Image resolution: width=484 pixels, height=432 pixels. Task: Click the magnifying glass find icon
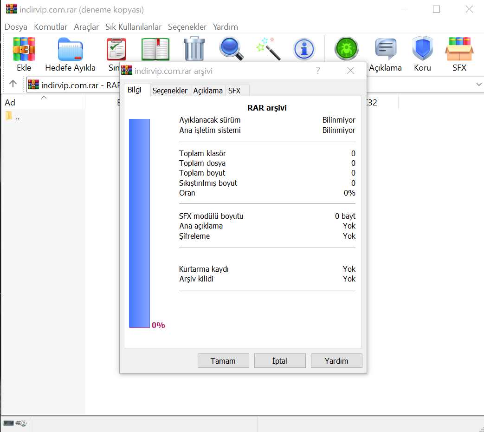pos(231,49)
